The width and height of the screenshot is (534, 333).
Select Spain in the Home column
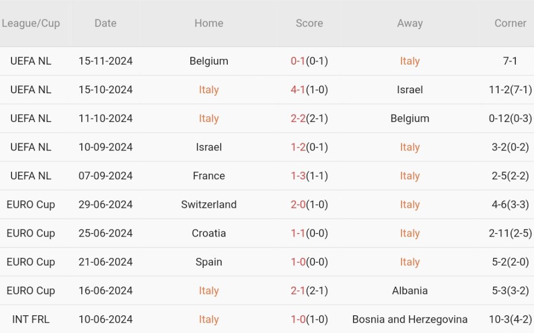pos(209,262)
